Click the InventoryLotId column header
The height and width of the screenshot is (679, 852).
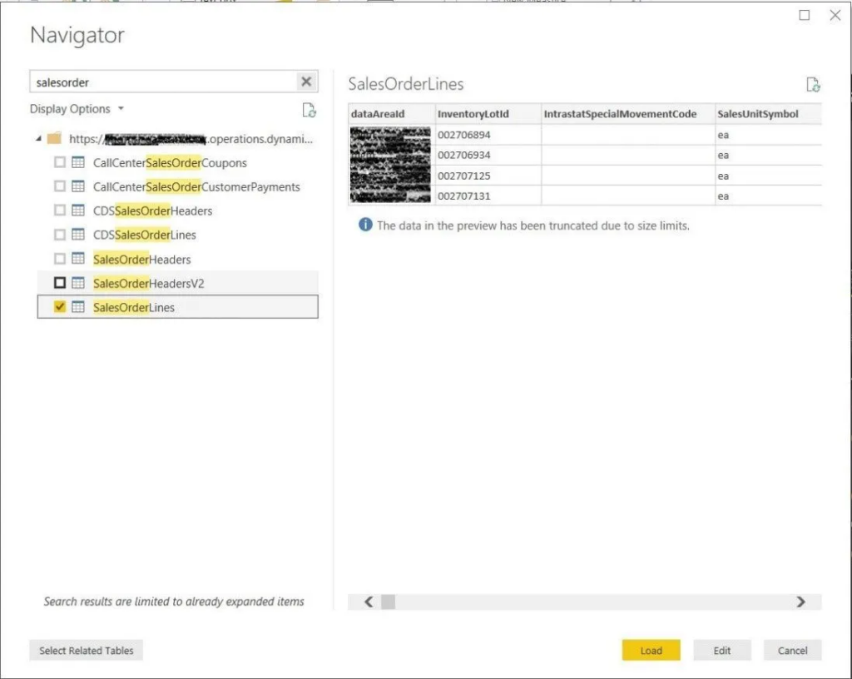coord(488,114)
